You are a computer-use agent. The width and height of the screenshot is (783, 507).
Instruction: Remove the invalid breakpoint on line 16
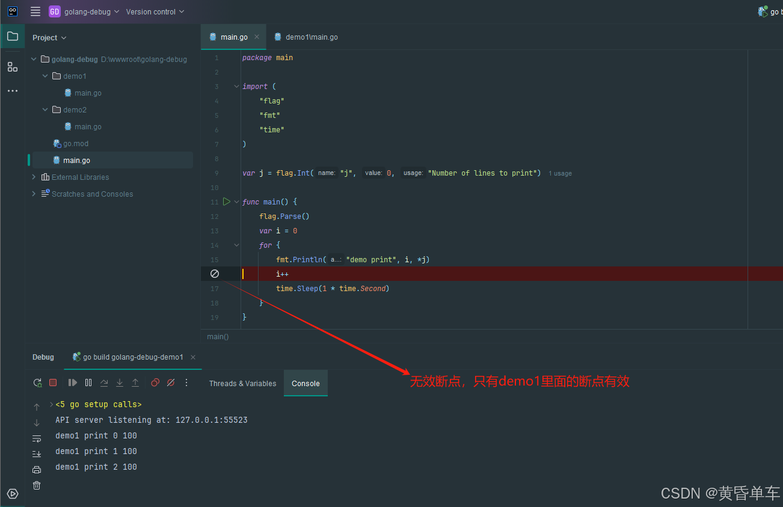pos(215,274)
